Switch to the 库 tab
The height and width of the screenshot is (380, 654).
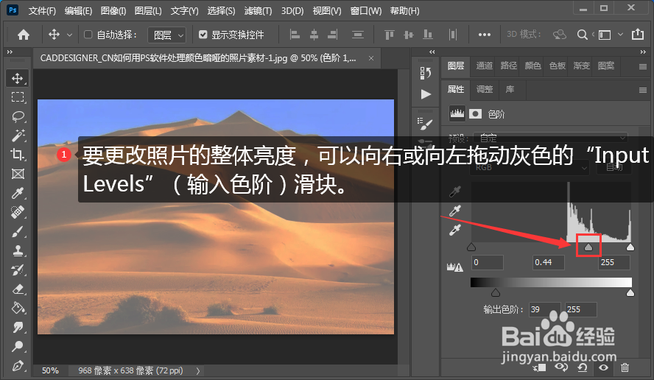click(x=510, y=89)
